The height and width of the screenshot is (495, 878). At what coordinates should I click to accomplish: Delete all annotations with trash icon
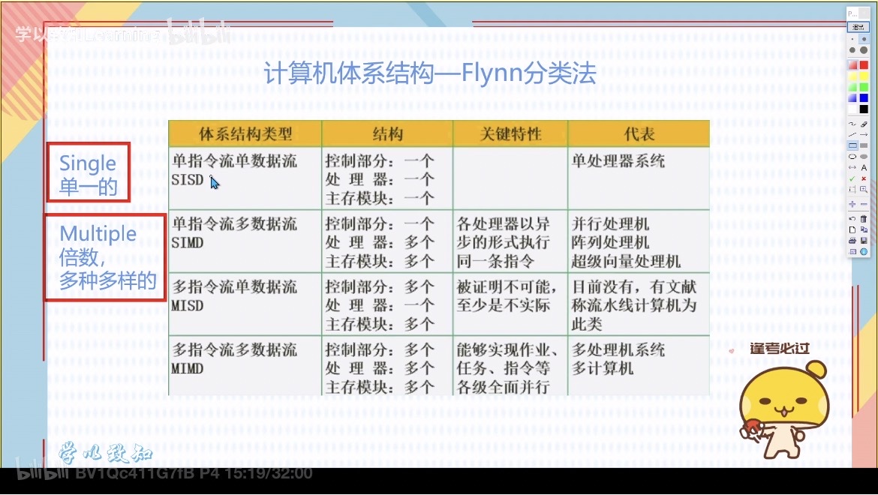(x=864, y=218)
